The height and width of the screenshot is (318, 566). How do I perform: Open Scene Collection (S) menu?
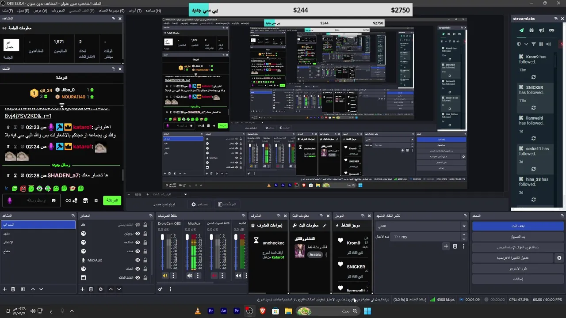click(111, 11)
